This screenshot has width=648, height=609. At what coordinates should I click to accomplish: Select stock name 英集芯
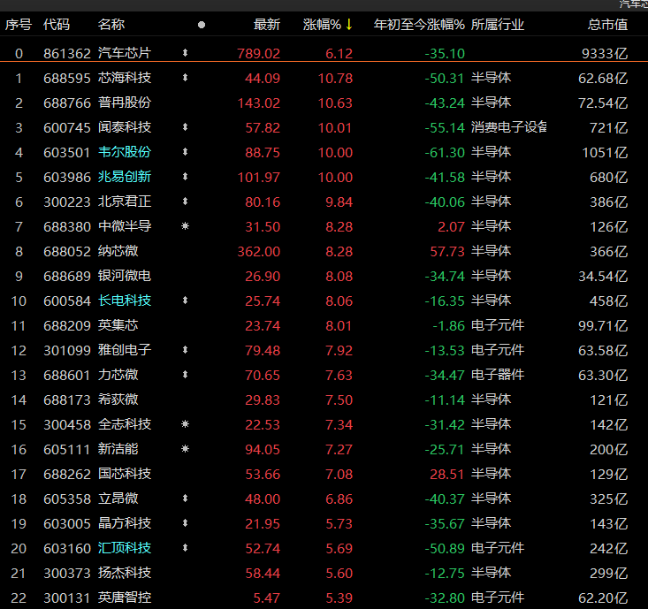pos(118,325)
